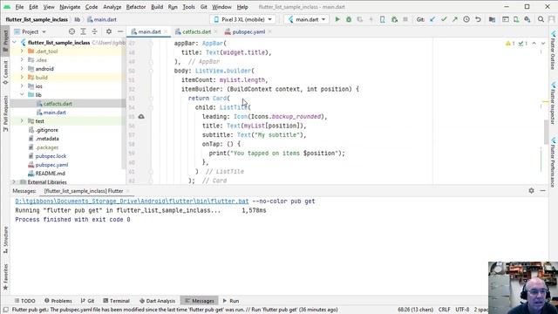
Task: Toggle the Project tool window side tab
Action: 5,41
